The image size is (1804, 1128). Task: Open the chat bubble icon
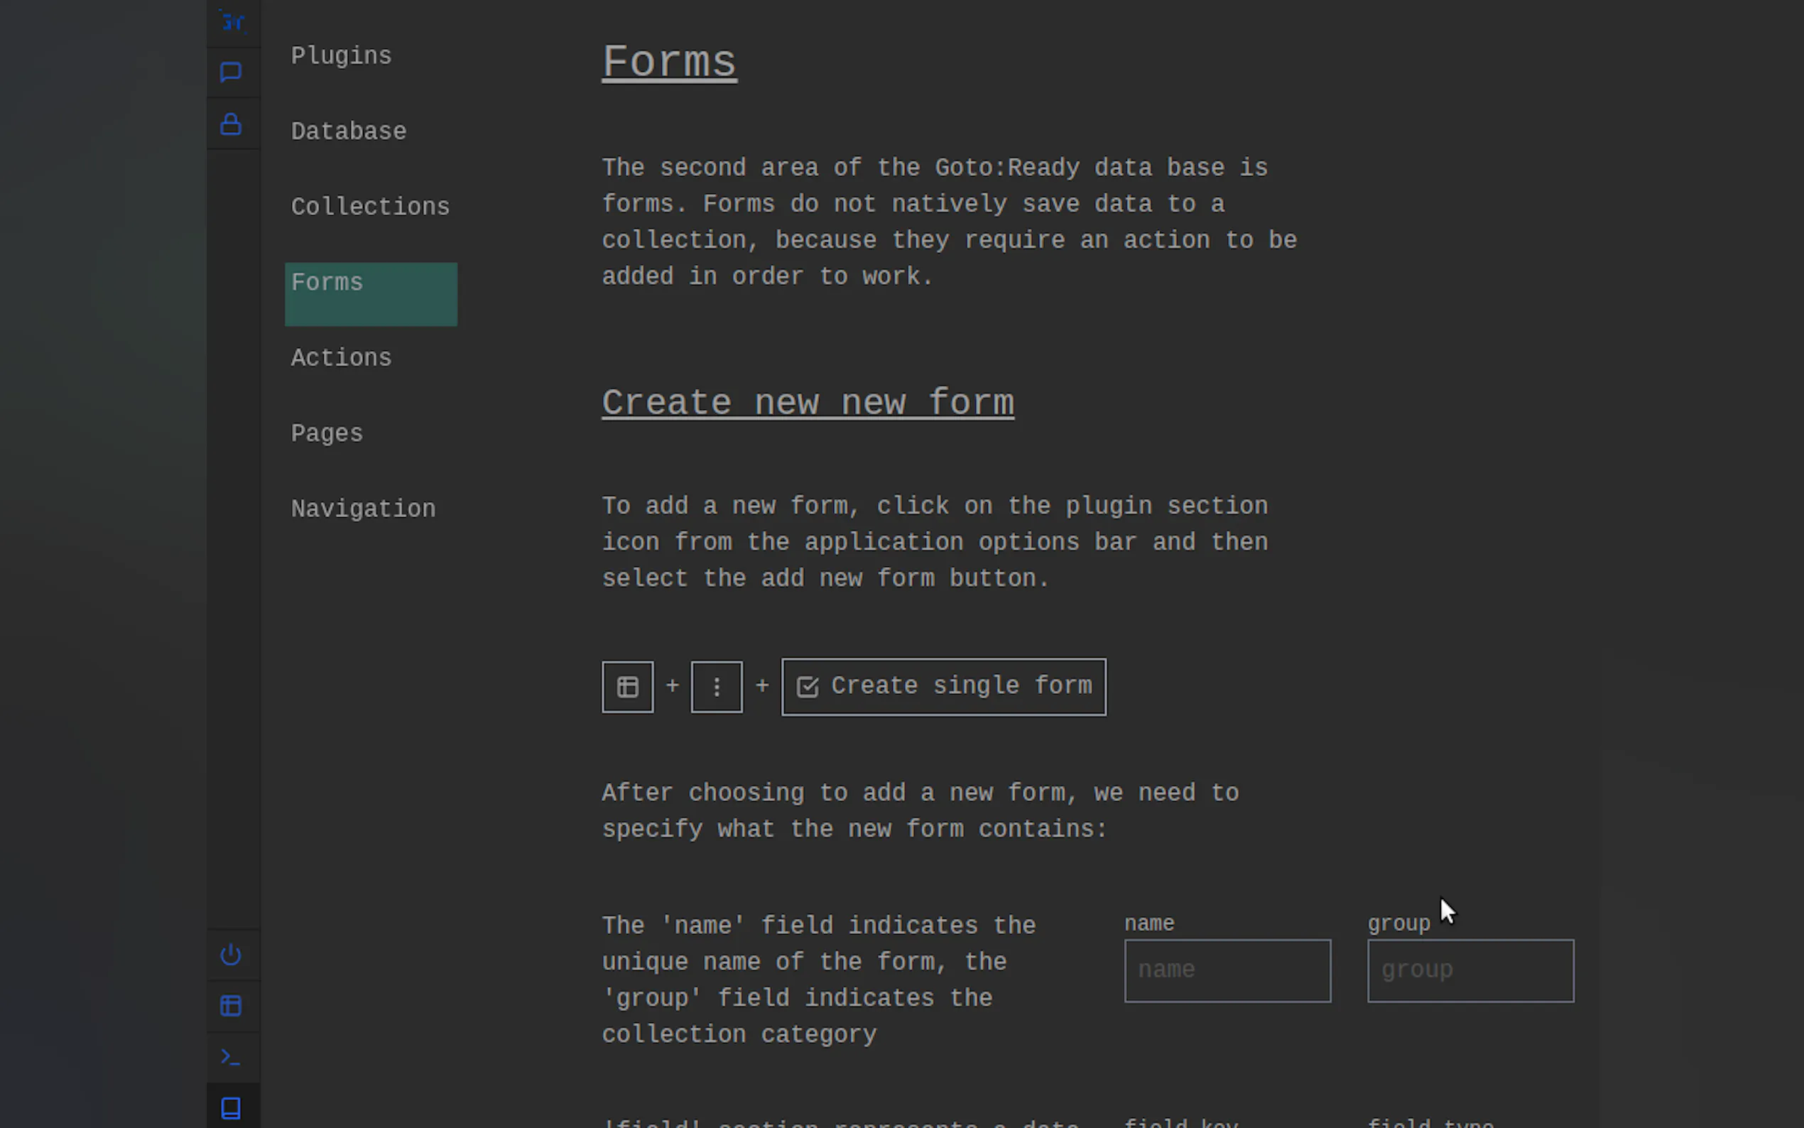coord(232,72)
